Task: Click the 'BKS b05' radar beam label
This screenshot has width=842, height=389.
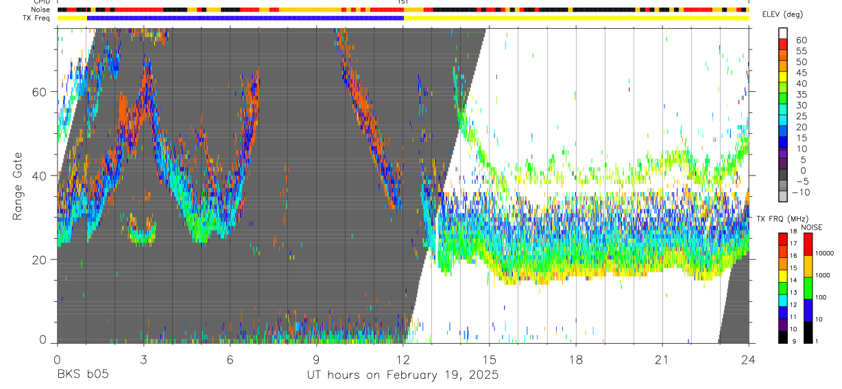Action: [82, 375]
